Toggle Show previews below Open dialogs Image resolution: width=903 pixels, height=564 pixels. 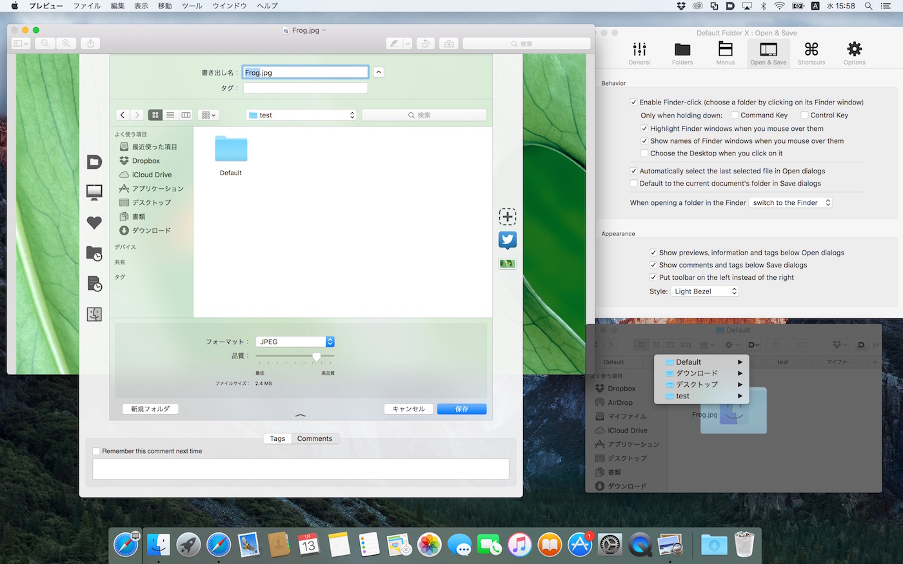point(653,253)
